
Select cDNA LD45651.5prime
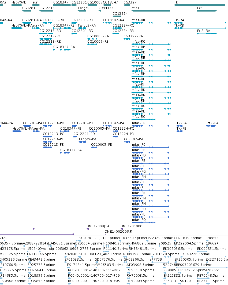(61, 243)
